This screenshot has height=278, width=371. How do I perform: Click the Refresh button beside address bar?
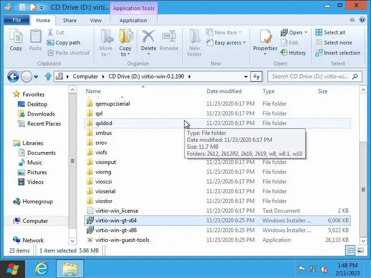(256, 76)
